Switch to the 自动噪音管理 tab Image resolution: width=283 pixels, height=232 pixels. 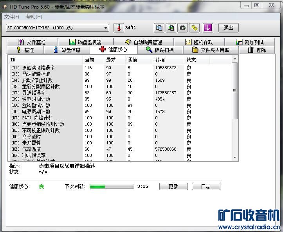point(144,42)
